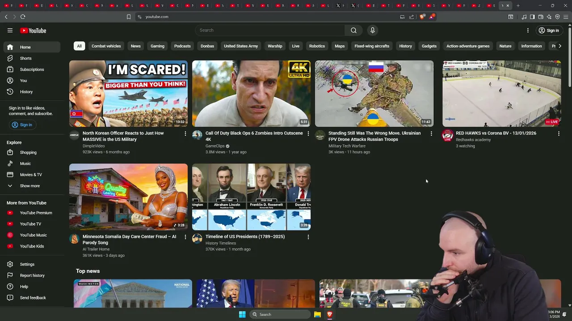Select the News filter chip
The image size is (572, 321).
(136, 46)
